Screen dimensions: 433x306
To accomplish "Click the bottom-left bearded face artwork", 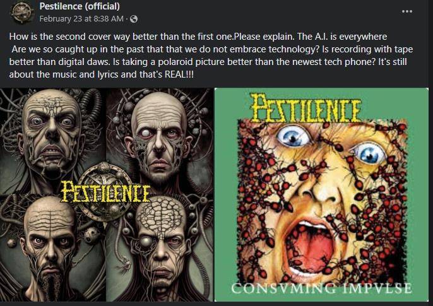I will coord(50,249).
